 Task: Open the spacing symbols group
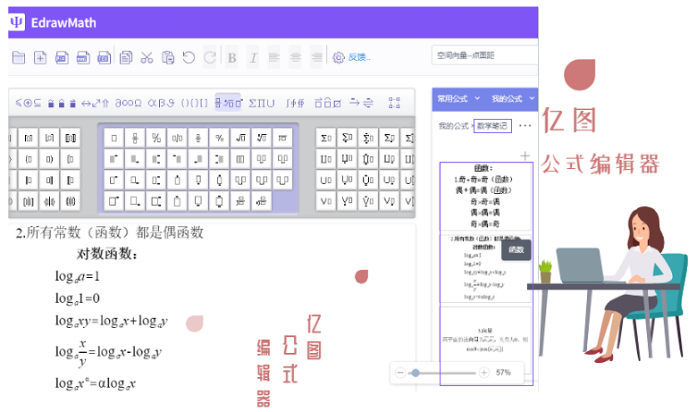tap(62, 103)
